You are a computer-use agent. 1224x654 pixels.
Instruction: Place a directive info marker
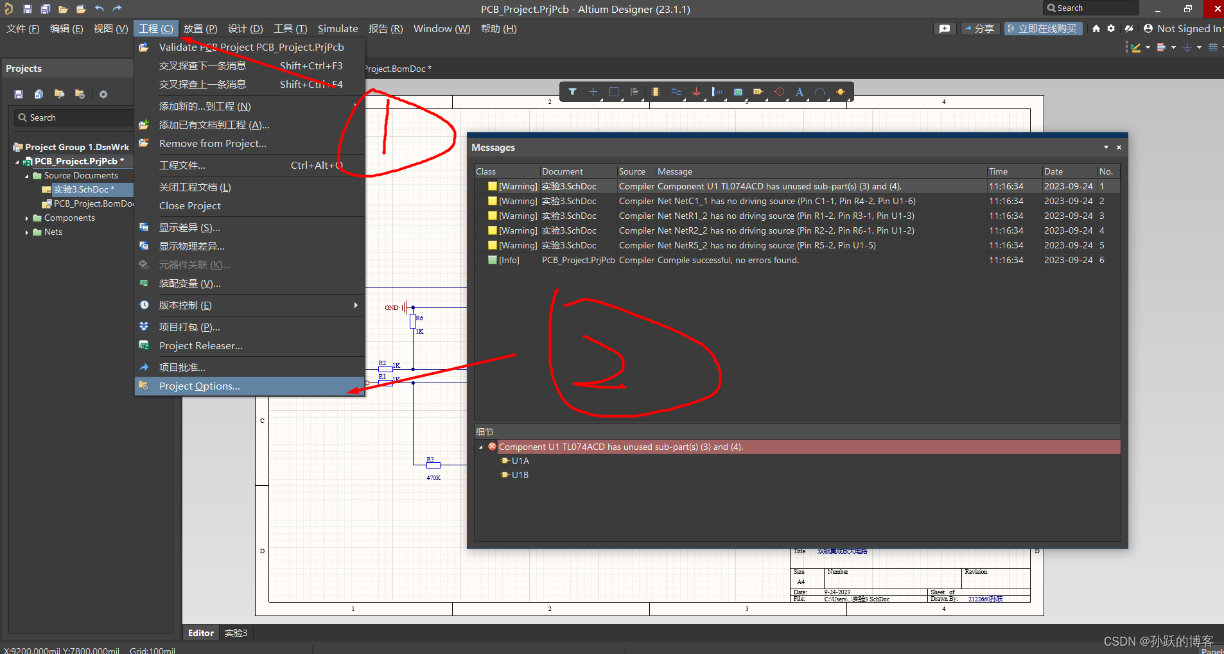(x=779, y=92)
